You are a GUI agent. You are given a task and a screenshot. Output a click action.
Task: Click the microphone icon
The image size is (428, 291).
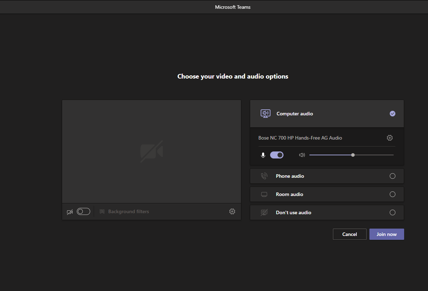[263, 155]
